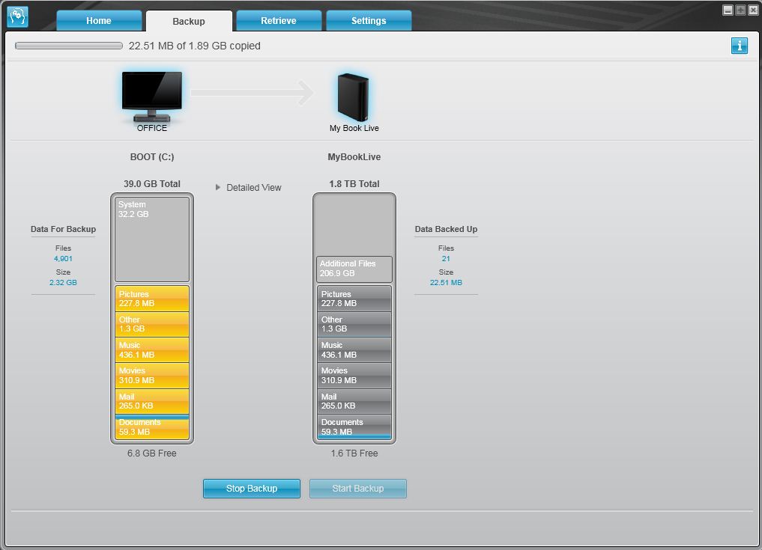Click the 4,901 files count value
The width and height of the screenshot is (762, 550).
click(63, 259)
